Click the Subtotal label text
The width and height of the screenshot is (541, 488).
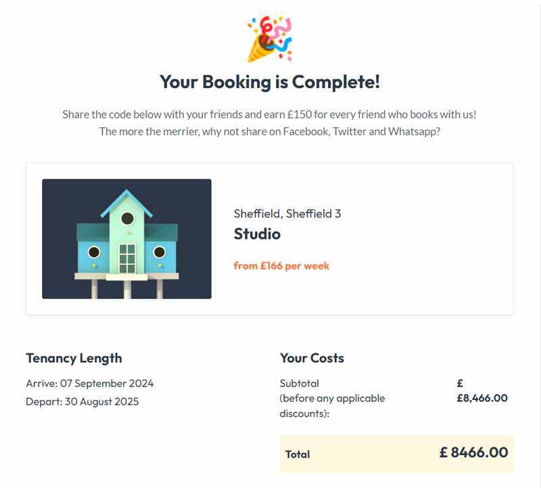pyautogui.click(x=299, y=383)
